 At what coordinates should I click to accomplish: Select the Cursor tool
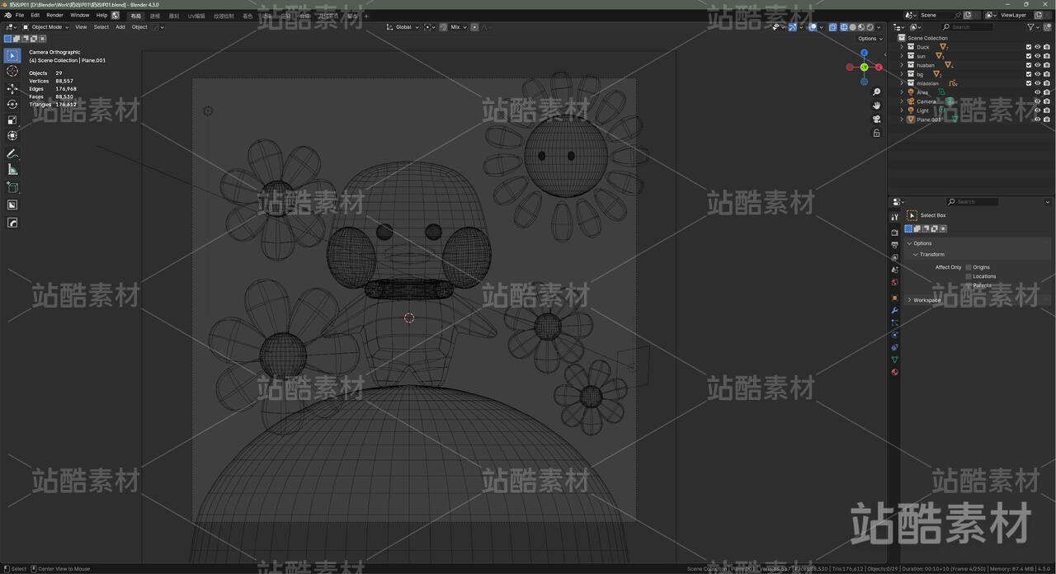point(12,72)
